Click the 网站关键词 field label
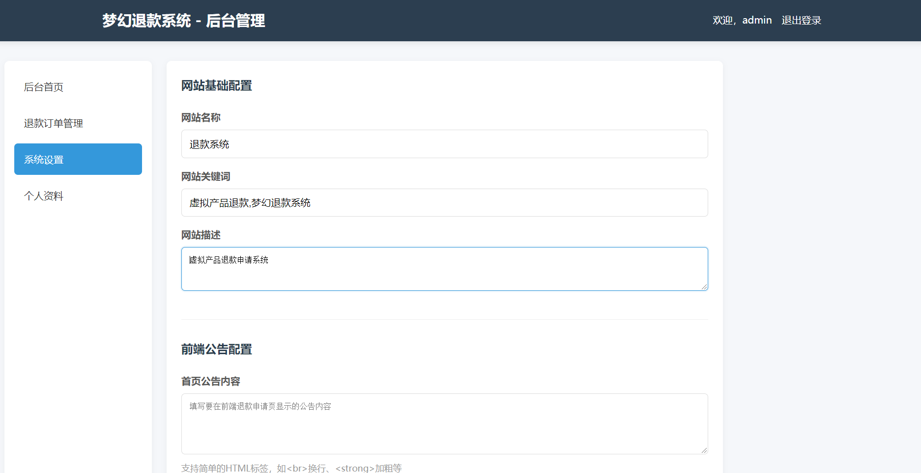 click(205, 176)
